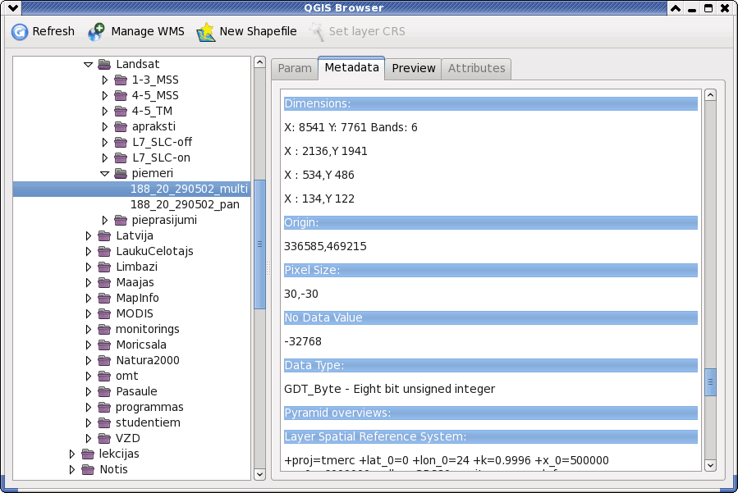The height and width of the screenshot is (493, 738).
Task: Click the metadata scroll-up arrow
Action: coord(710,94)
